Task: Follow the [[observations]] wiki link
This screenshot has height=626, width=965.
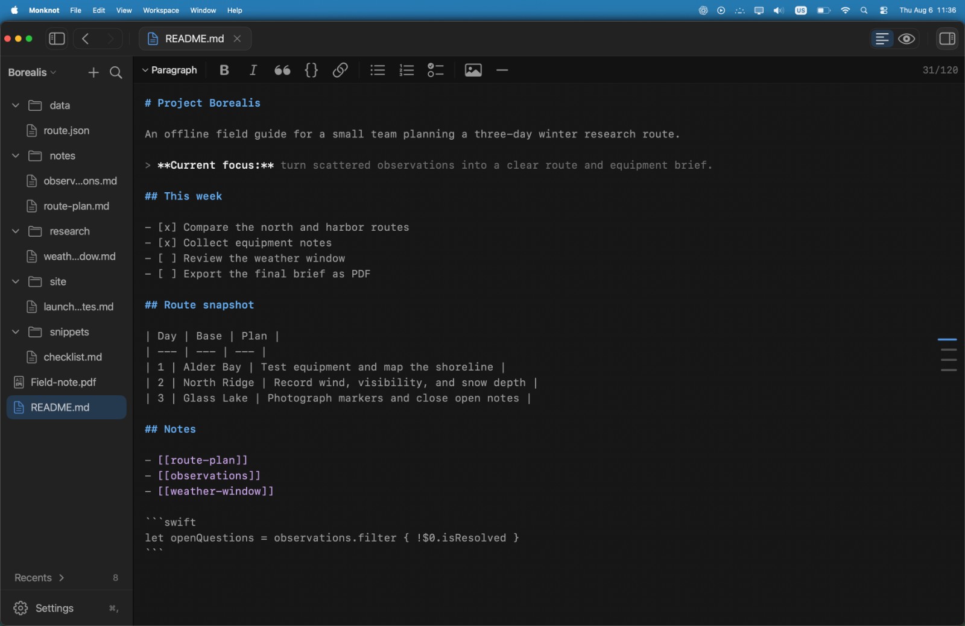Action: point(209,476)
